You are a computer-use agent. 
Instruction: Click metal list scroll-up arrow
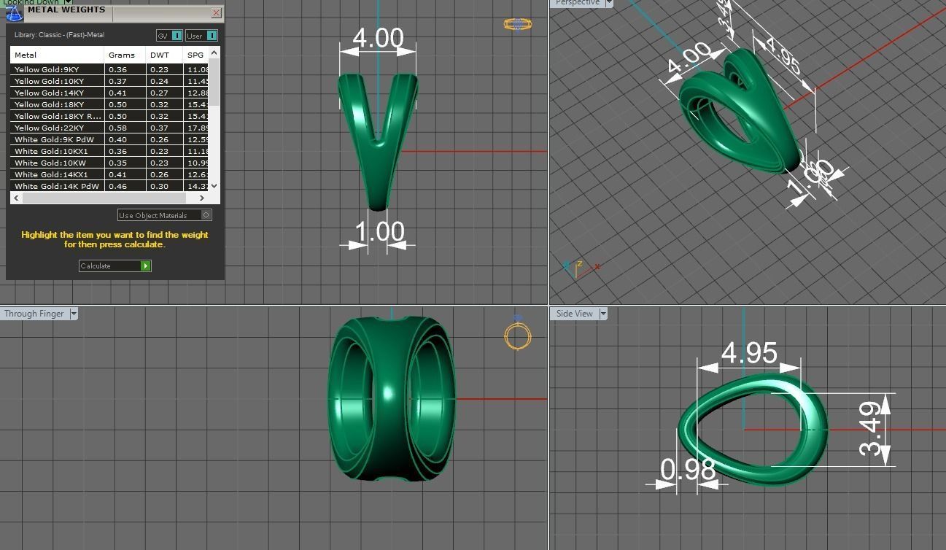(214, 53)
